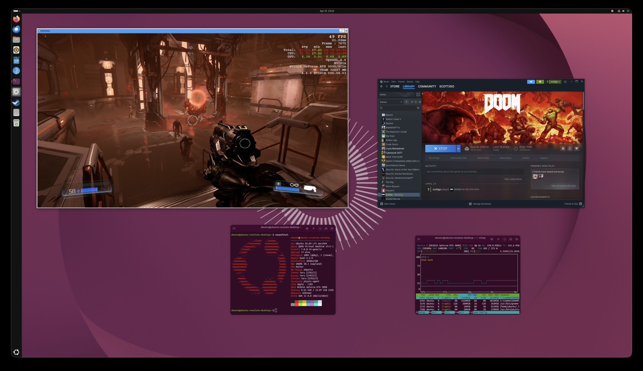Open Friends & Chat in Steam
Image resolution: width=643 pixels, height=371 pixels.
(573, 204)
